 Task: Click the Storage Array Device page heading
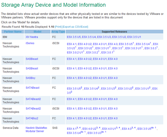point(53,5)
